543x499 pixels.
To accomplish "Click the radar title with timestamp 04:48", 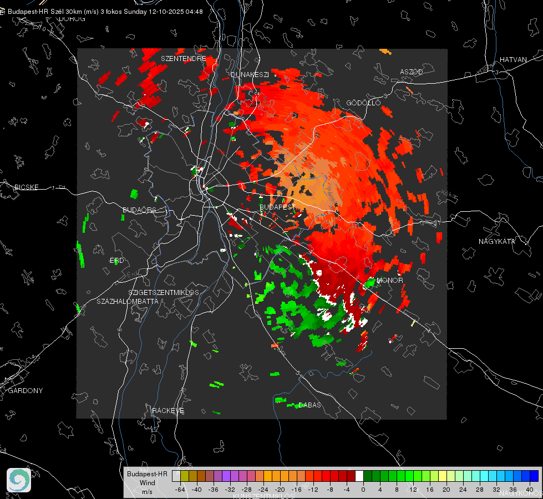I will [x=105, y=12].
